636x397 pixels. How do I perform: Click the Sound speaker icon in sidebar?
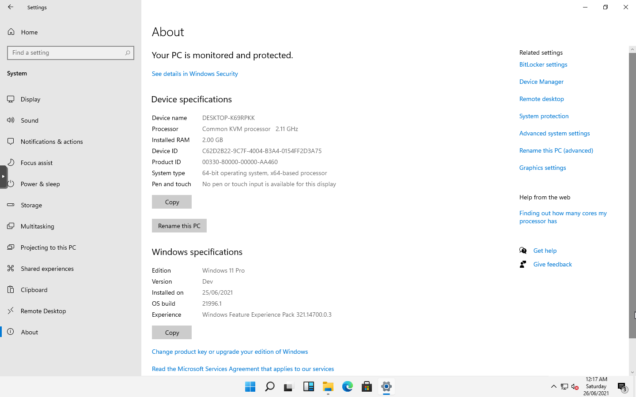11,120
